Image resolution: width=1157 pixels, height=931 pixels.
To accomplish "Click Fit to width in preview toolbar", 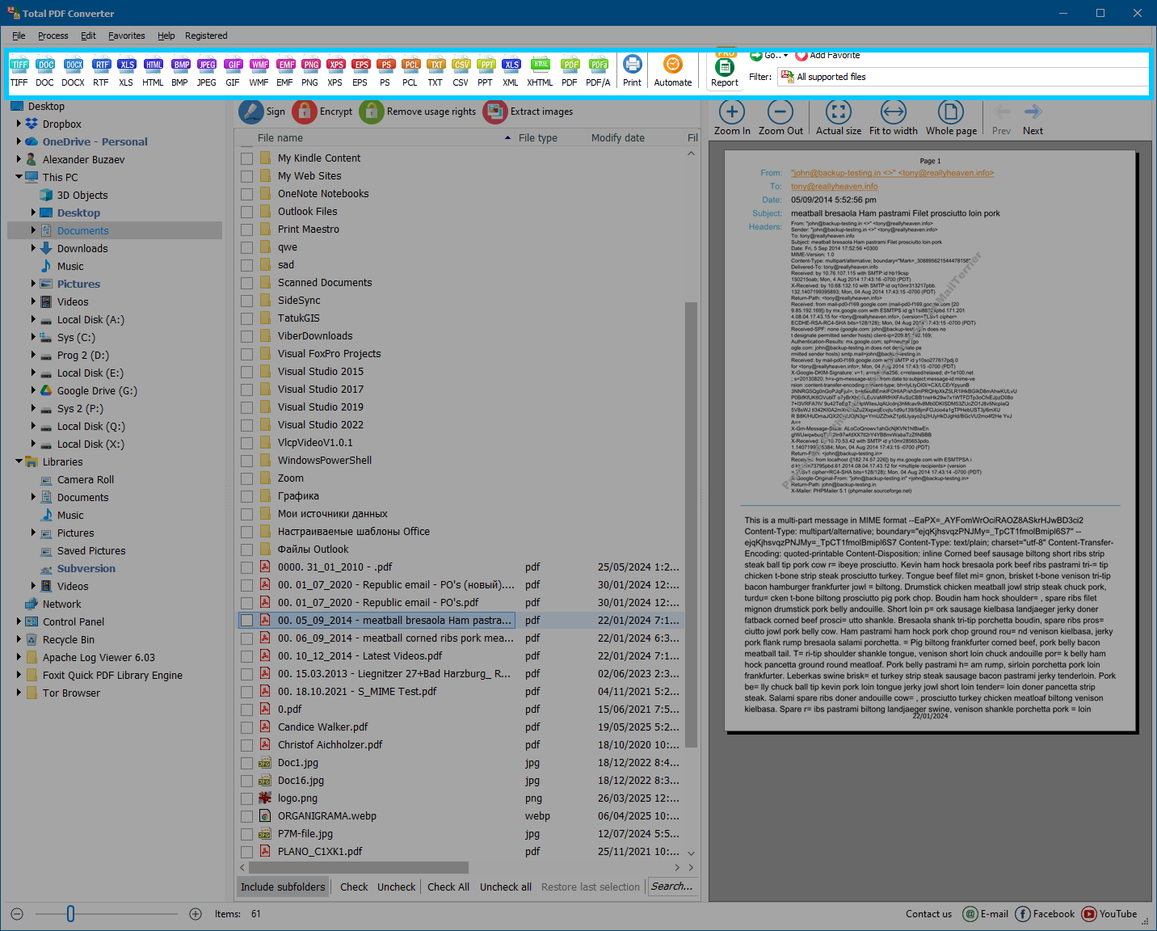I will 893,116.
